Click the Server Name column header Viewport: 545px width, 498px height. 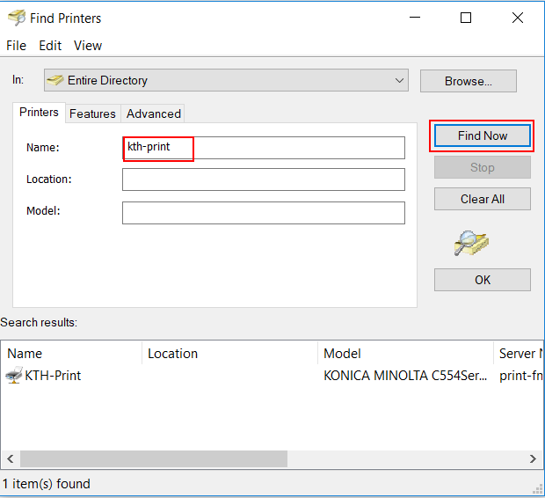[519, 353]
